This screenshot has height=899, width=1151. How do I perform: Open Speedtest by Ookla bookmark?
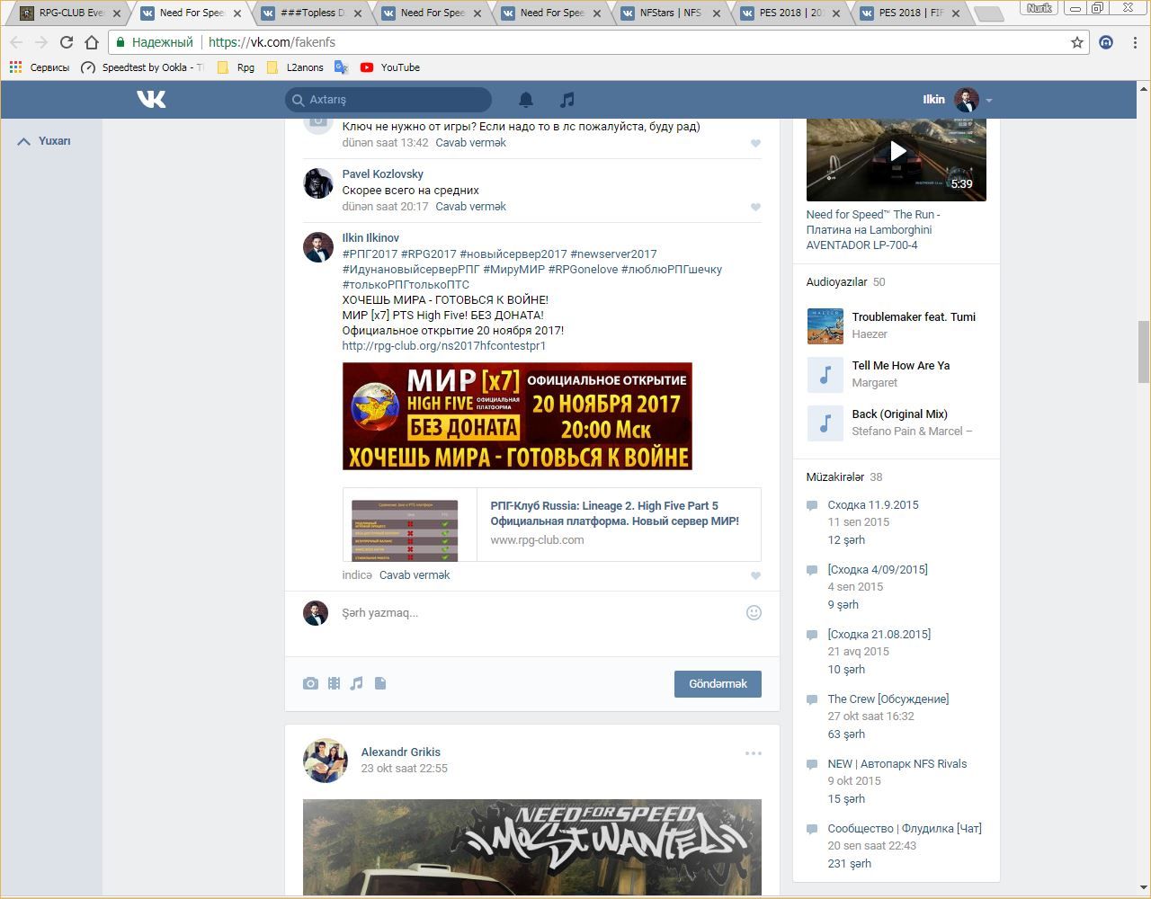[x=142, y=67]
